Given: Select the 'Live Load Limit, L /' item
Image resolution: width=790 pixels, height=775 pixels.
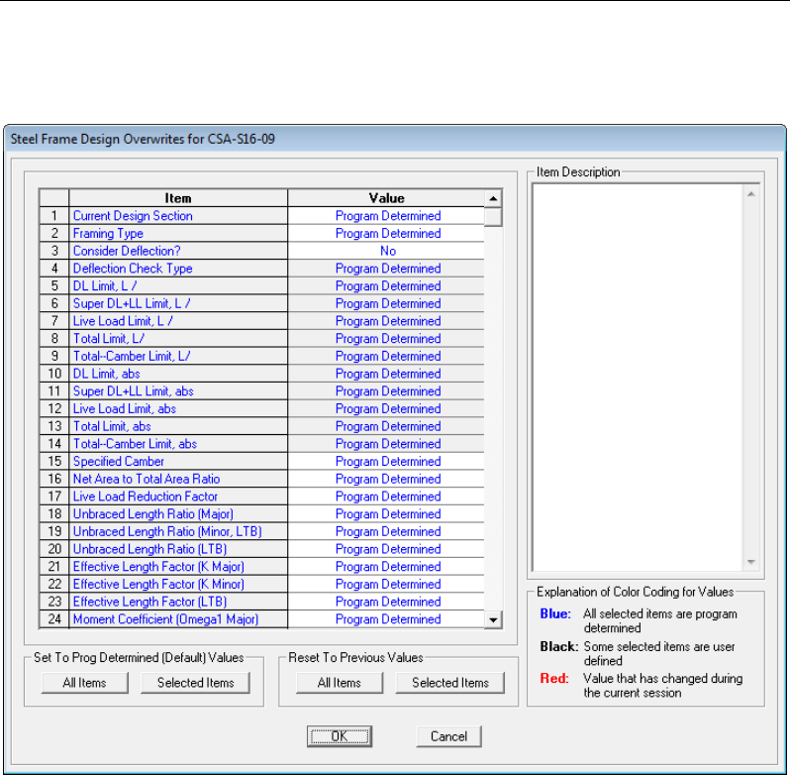Looking at the screenshot, I should (178, 321).
